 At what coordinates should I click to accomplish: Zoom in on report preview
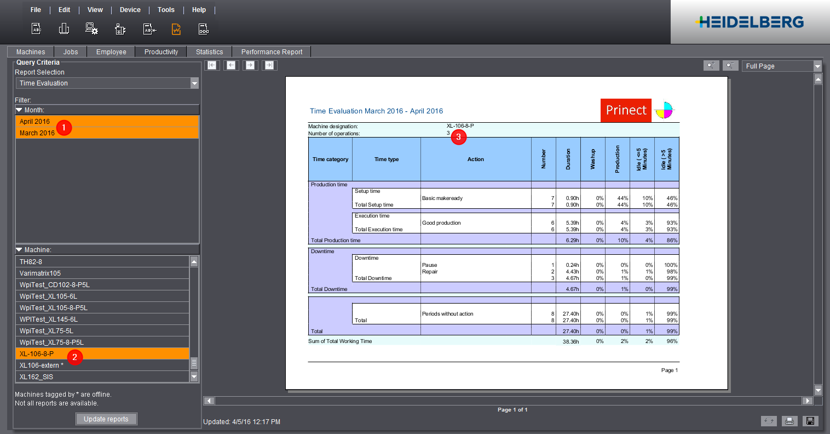(711, 66)
